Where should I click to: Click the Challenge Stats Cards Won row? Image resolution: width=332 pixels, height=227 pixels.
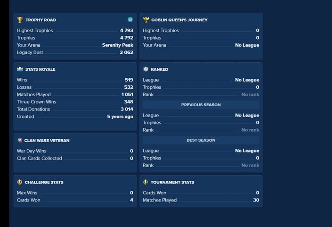point(75,200)
